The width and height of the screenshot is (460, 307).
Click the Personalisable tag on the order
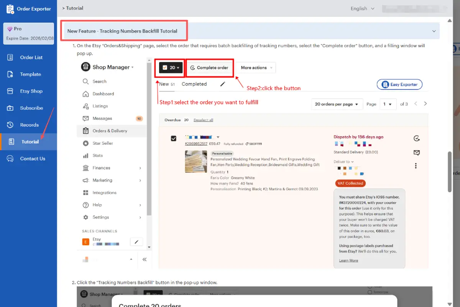(222, 153)
